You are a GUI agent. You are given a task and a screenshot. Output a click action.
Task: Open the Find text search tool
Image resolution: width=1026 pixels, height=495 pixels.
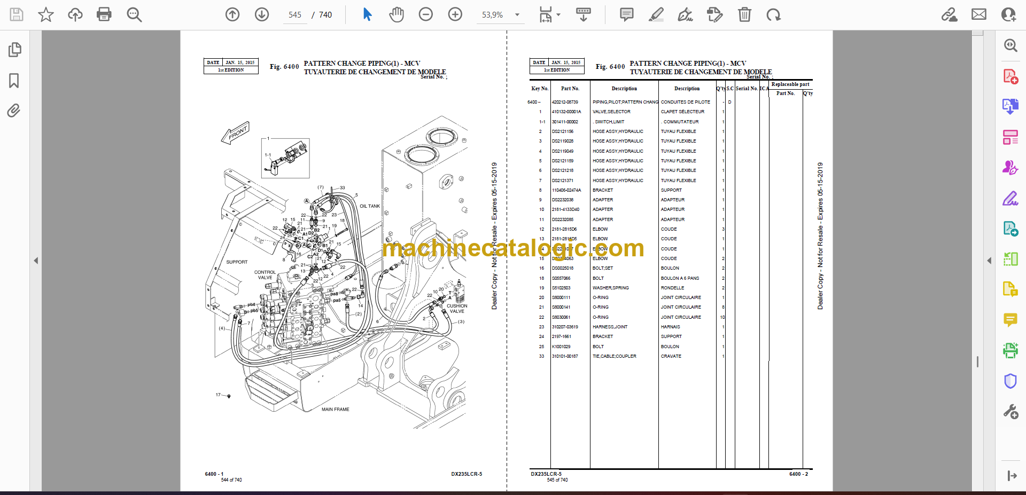(134, 14)
